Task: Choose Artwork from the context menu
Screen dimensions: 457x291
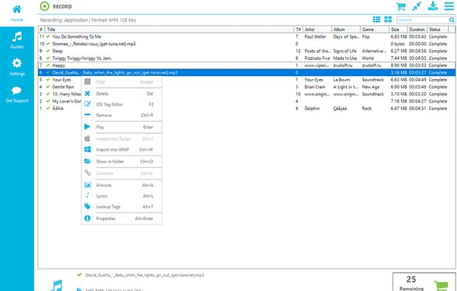Action: pyautogui.click(x=121, y=185)
